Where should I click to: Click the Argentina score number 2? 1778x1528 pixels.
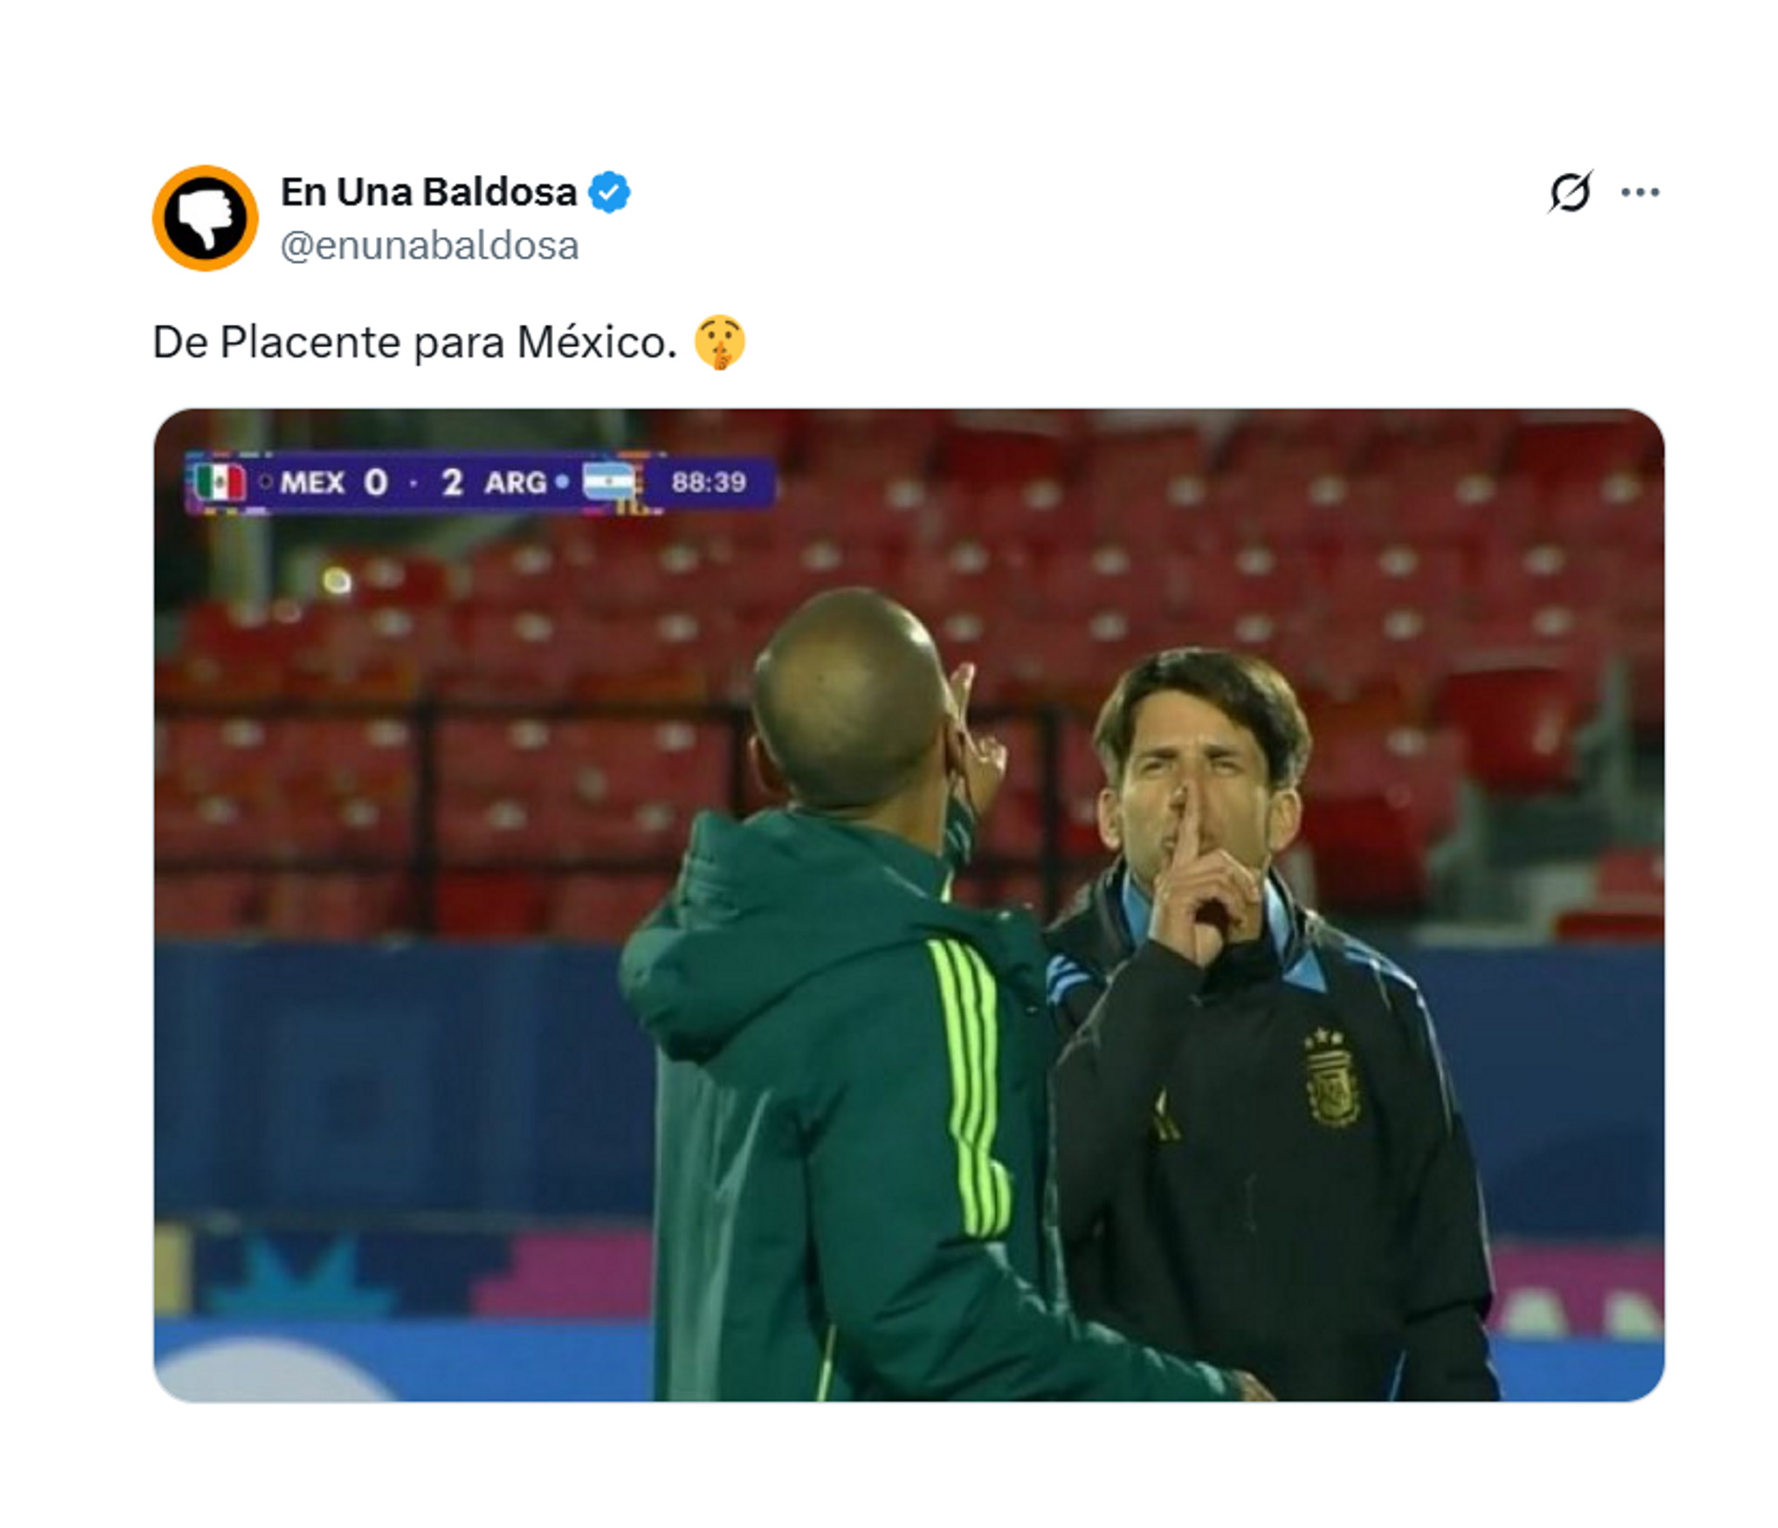pyautogui.click(x=452, y=482)
